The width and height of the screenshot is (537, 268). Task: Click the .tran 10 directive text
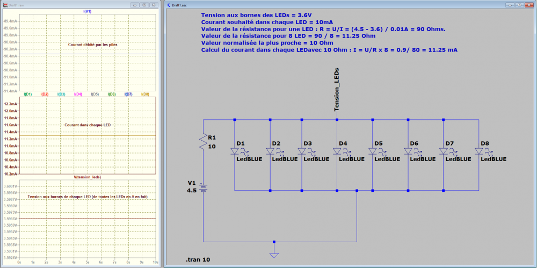198,260
